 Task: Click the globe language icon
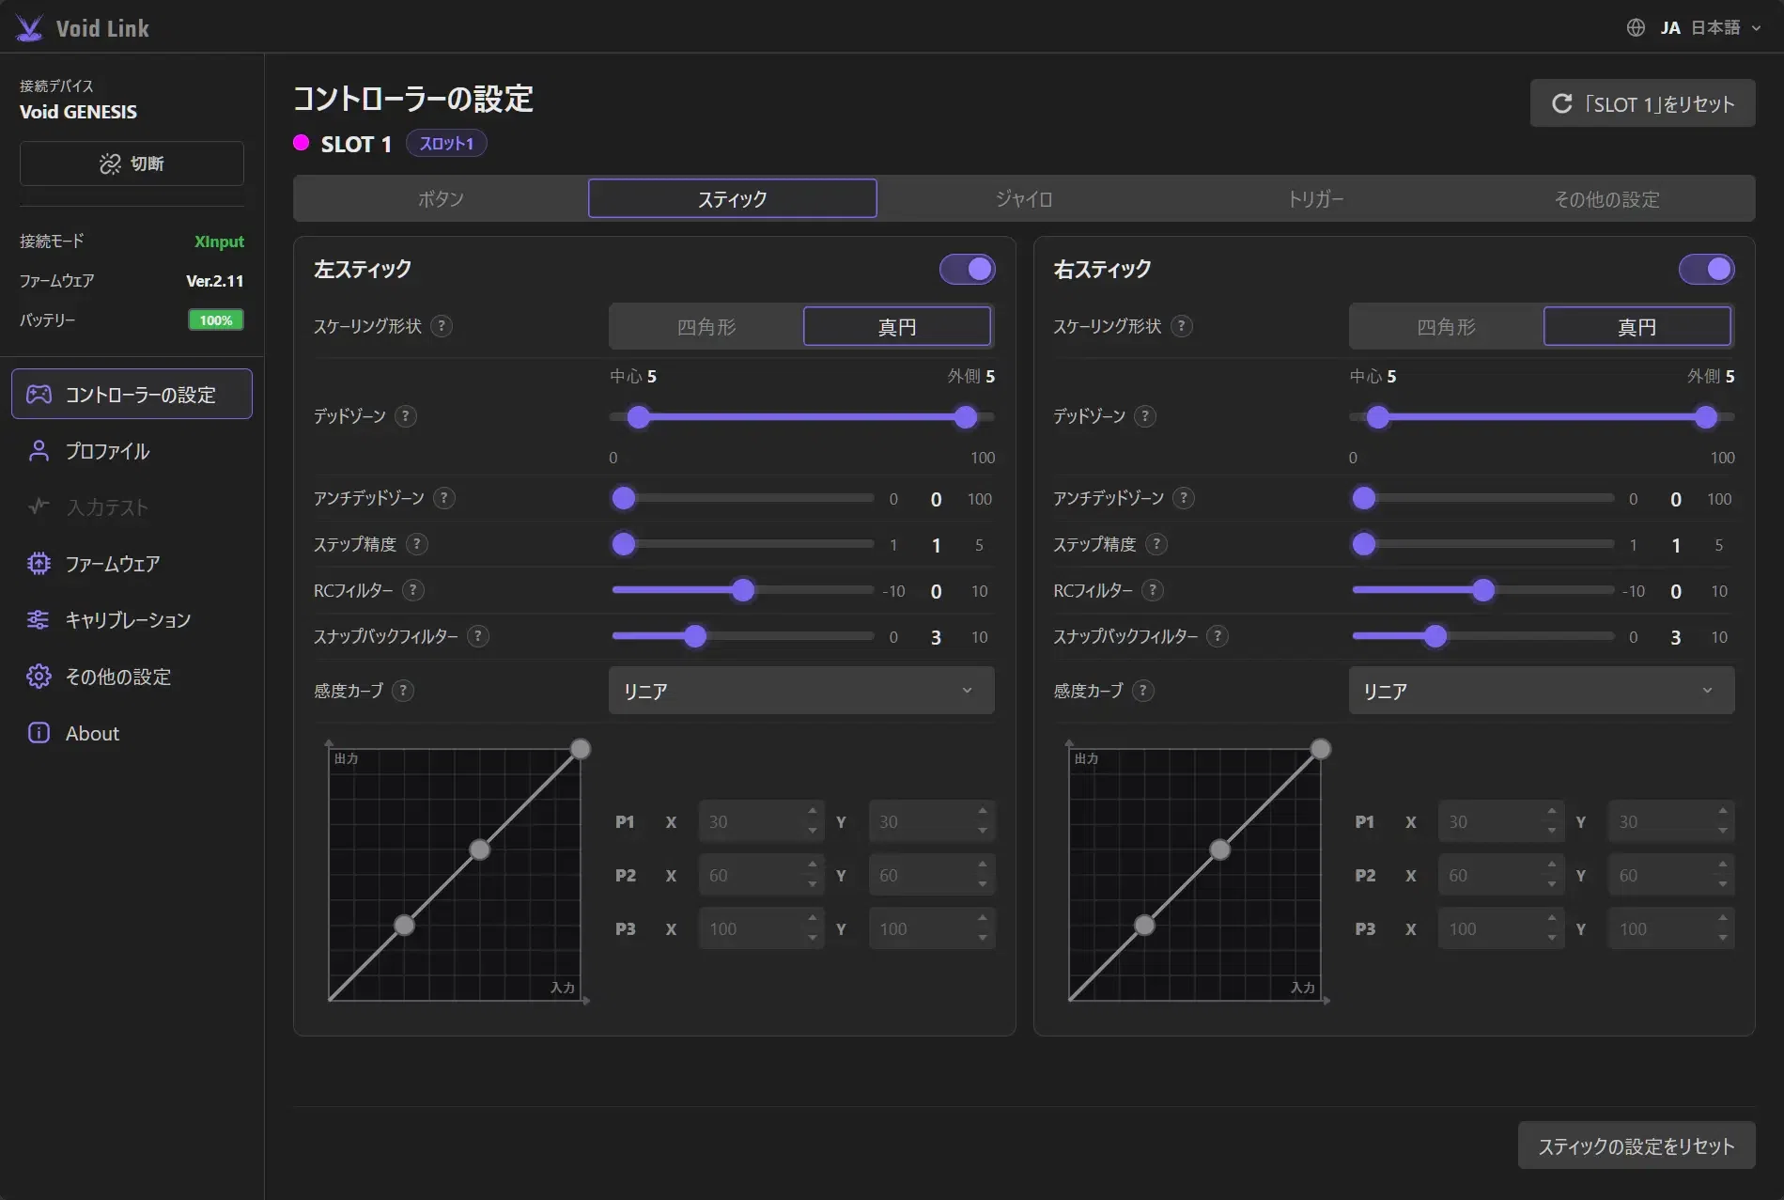[1636, 27]
